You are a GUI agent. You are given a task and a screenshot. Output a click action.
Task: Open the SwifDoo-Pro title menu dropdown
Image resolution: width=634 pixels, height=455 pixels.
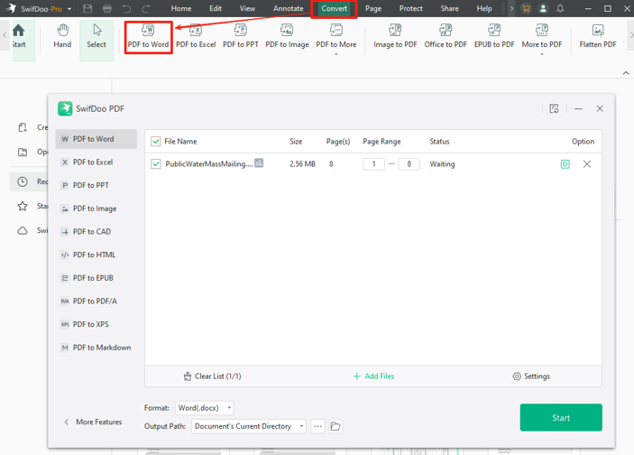coord(69,8)
